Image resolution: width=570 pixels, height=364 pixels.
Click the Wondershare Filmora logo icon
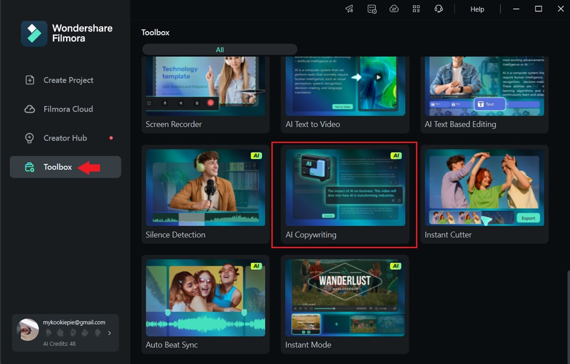point(34,33)
